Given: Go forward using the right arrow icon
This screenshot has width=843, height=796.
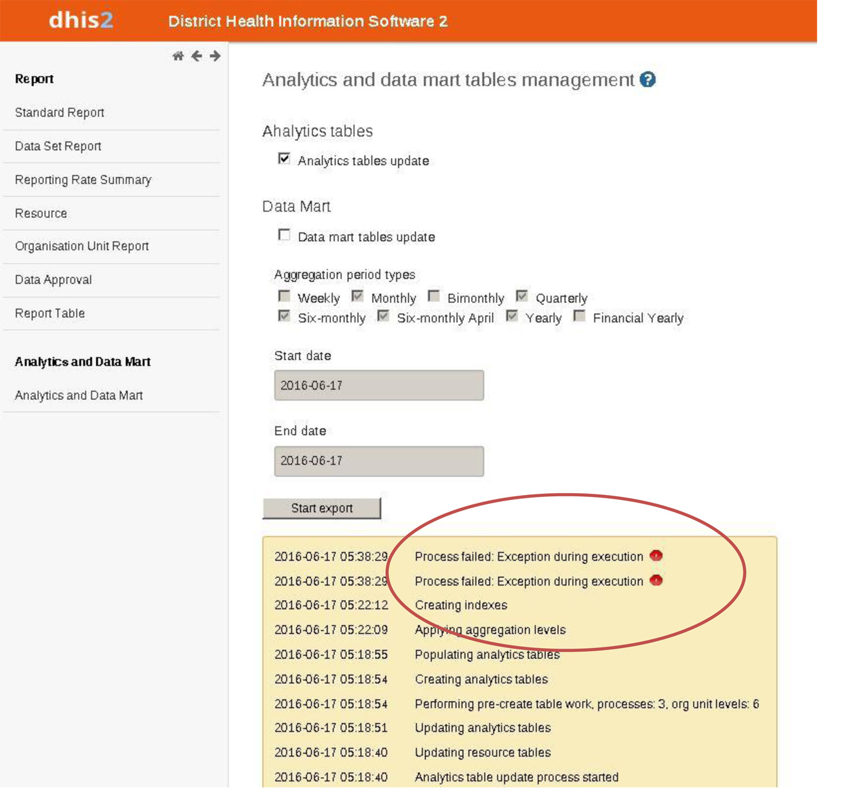Looking at the screenshot, I should coord(215,56).
